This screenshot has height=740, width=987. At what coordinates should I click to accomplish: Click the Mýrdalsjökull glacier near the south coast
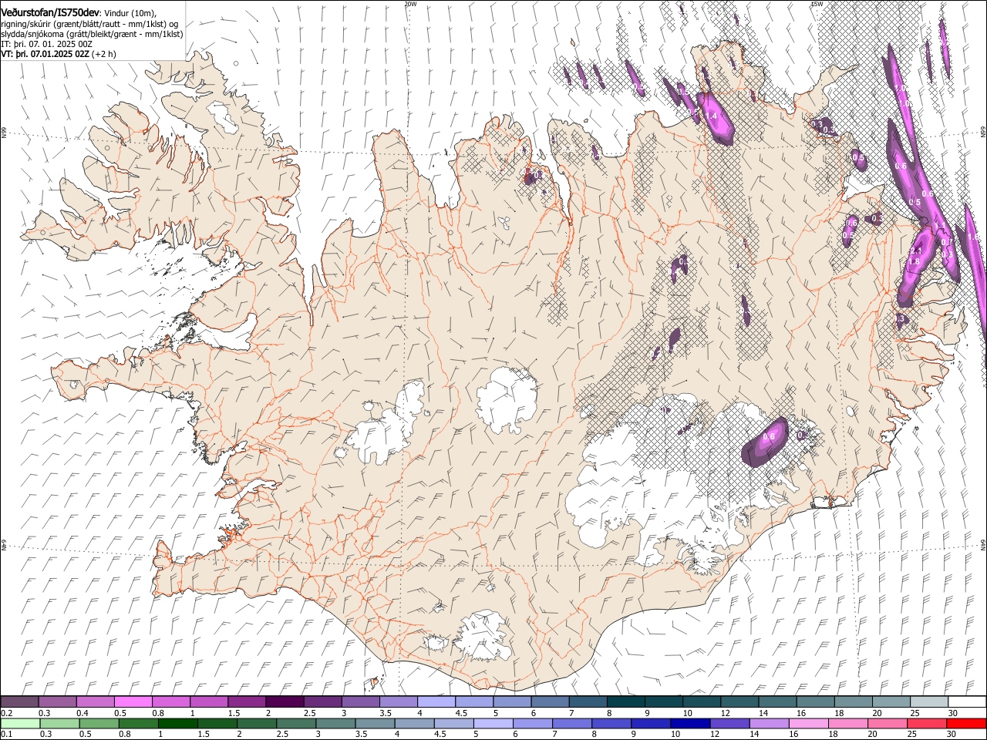tap(483, 635)
